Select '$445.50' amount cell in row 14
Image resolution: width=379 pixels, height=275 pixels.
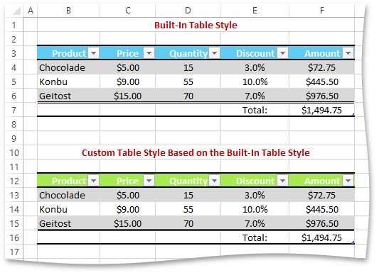pyautogui.click(x=321, y=210)
